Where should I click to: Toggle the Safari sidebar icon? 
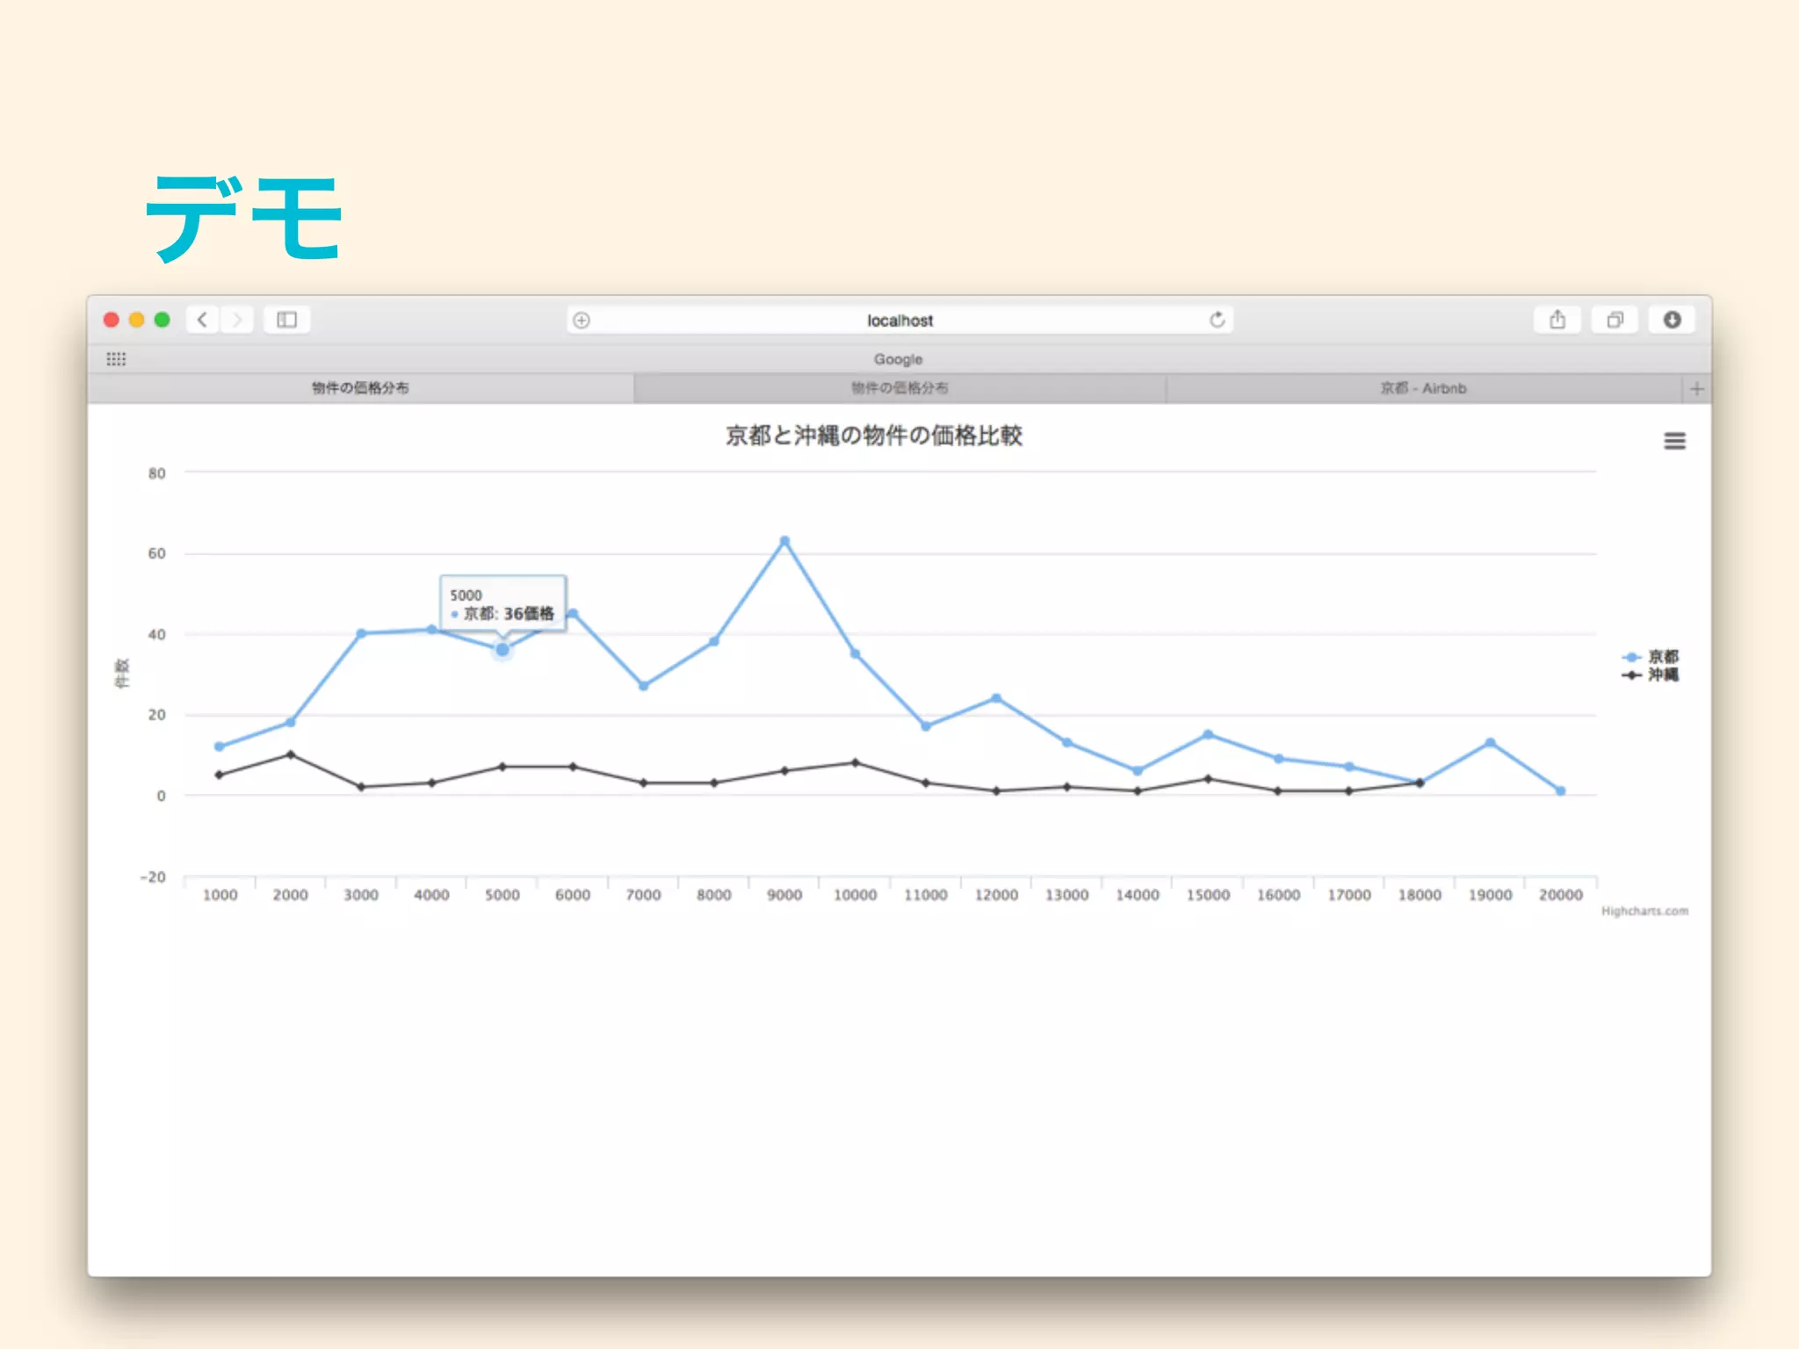[x=286, y=320]
